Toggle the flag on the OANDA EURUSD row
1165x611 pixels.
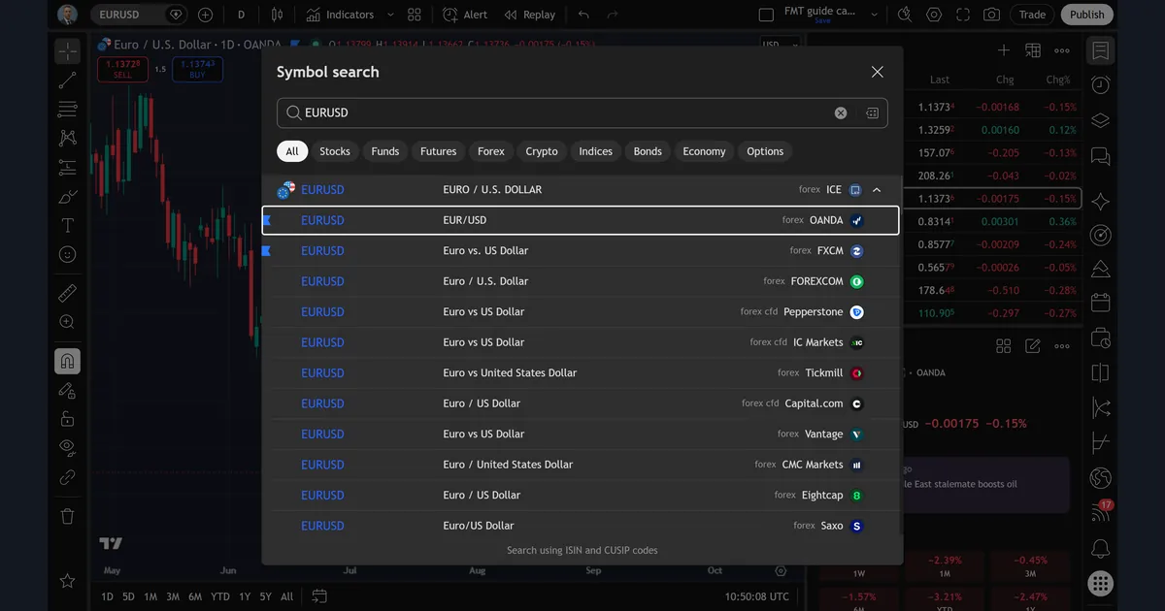tap(267, 220)
